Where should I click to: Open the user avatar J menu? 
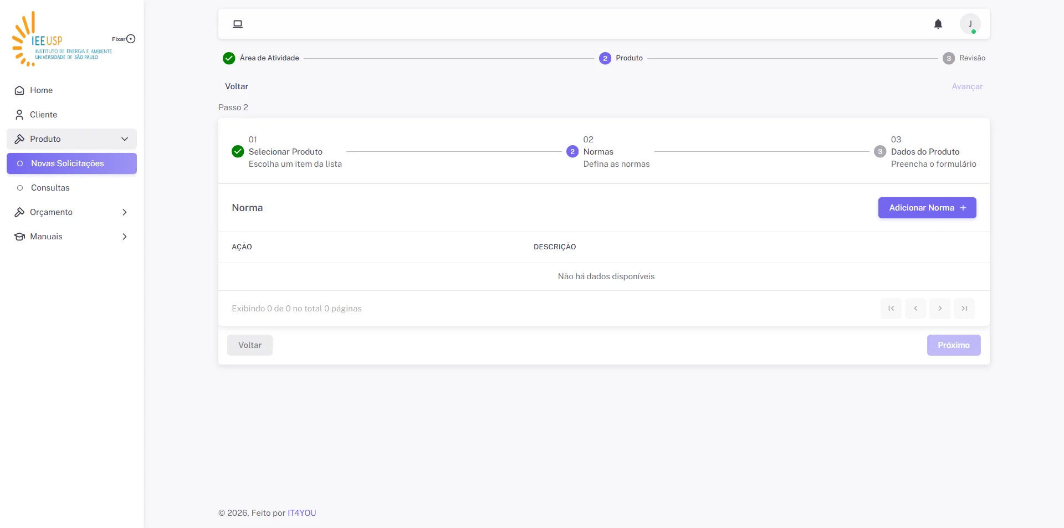pos(970,24)
